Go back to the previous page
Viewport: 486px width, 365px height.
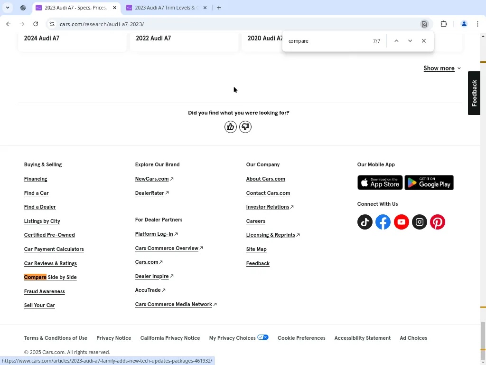(9, 24)
